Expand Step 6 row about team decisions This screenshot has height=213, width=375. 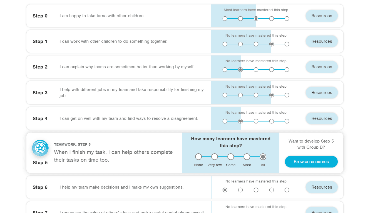tap(121, 187)
